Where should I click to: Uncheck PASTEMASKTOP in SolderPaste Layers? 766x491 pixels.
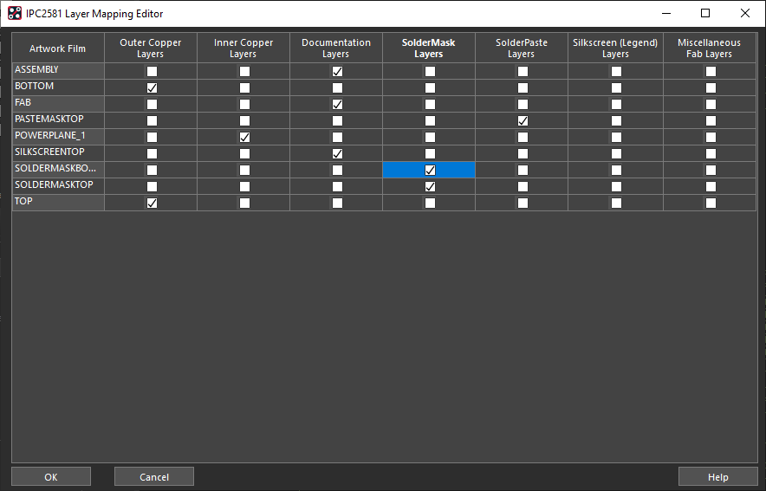[x=523, y=120]
